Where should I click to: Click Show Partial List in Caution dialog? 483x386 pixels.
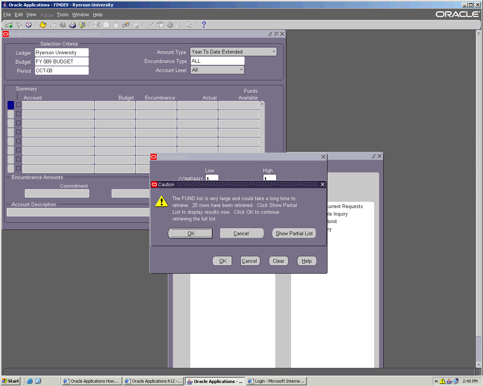pyautogui.click(x=294, y=233)
